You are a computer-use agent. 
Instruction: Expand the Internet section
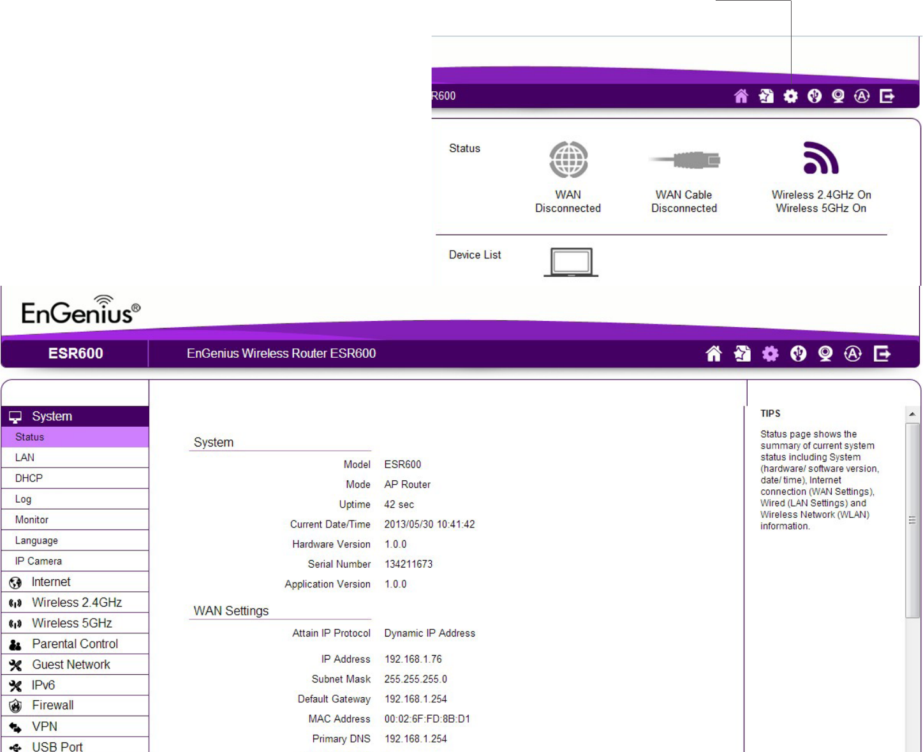point(75,582)
